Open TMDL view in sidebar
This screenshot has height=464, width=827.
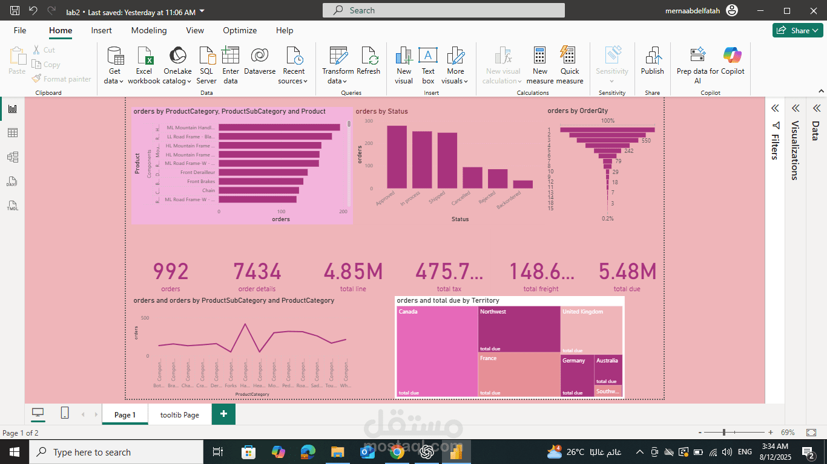pyautogui.click(x=12, y=206)
